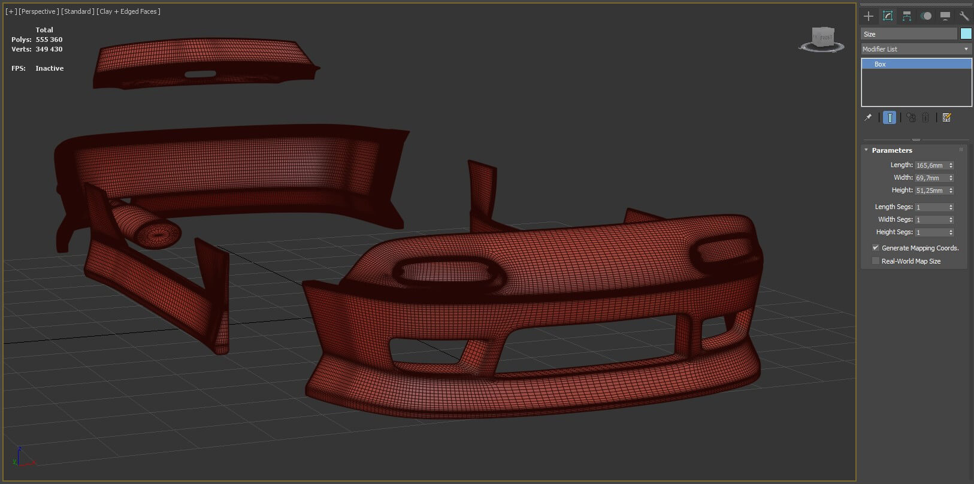Select the Box entry in modifier stack
The width and height of the screenshot is (974, 484).
pyautogui.click(x=916, y=64)
